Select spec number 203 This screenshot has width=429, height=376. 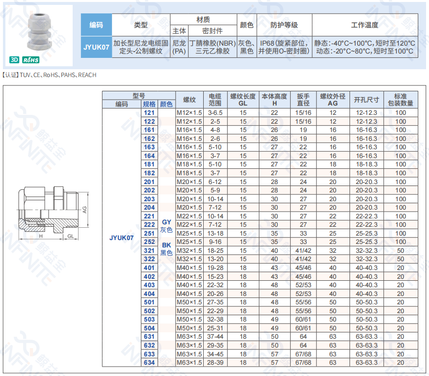pos(149,199)
